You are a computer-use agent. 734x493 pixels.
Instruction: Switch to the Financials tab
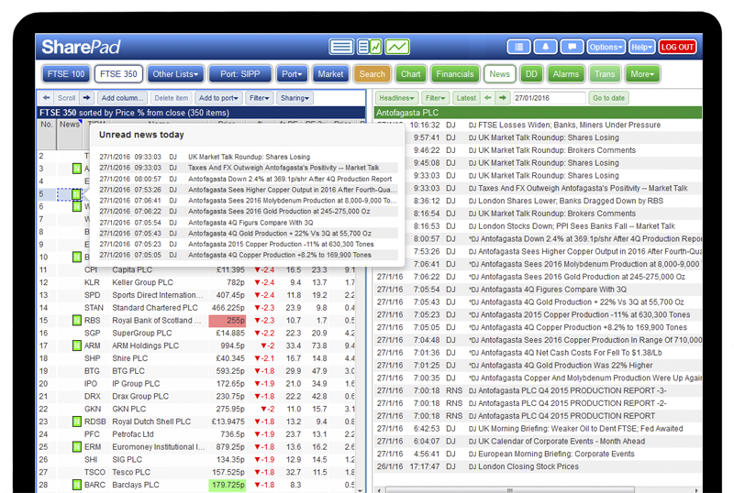[x=455, y=74]
